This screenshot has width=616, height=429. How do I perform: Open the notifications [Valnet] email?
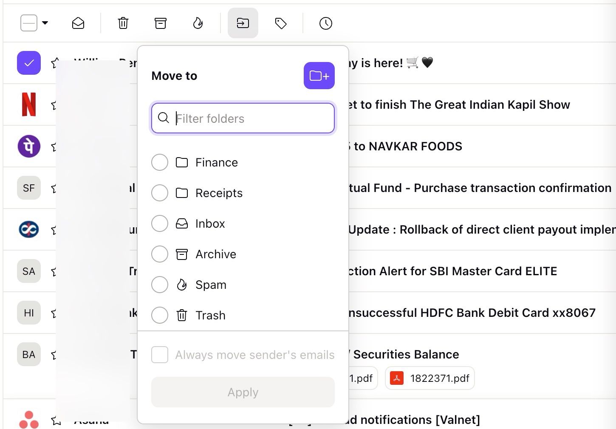pyautogui.click(x=414, y=420)
